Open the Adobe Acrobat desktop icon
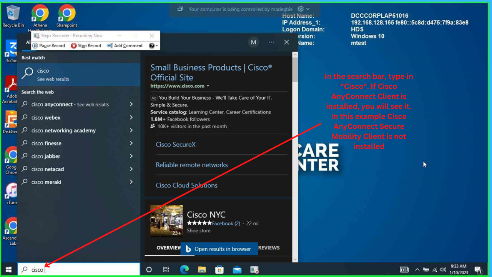 pos(11,89)
